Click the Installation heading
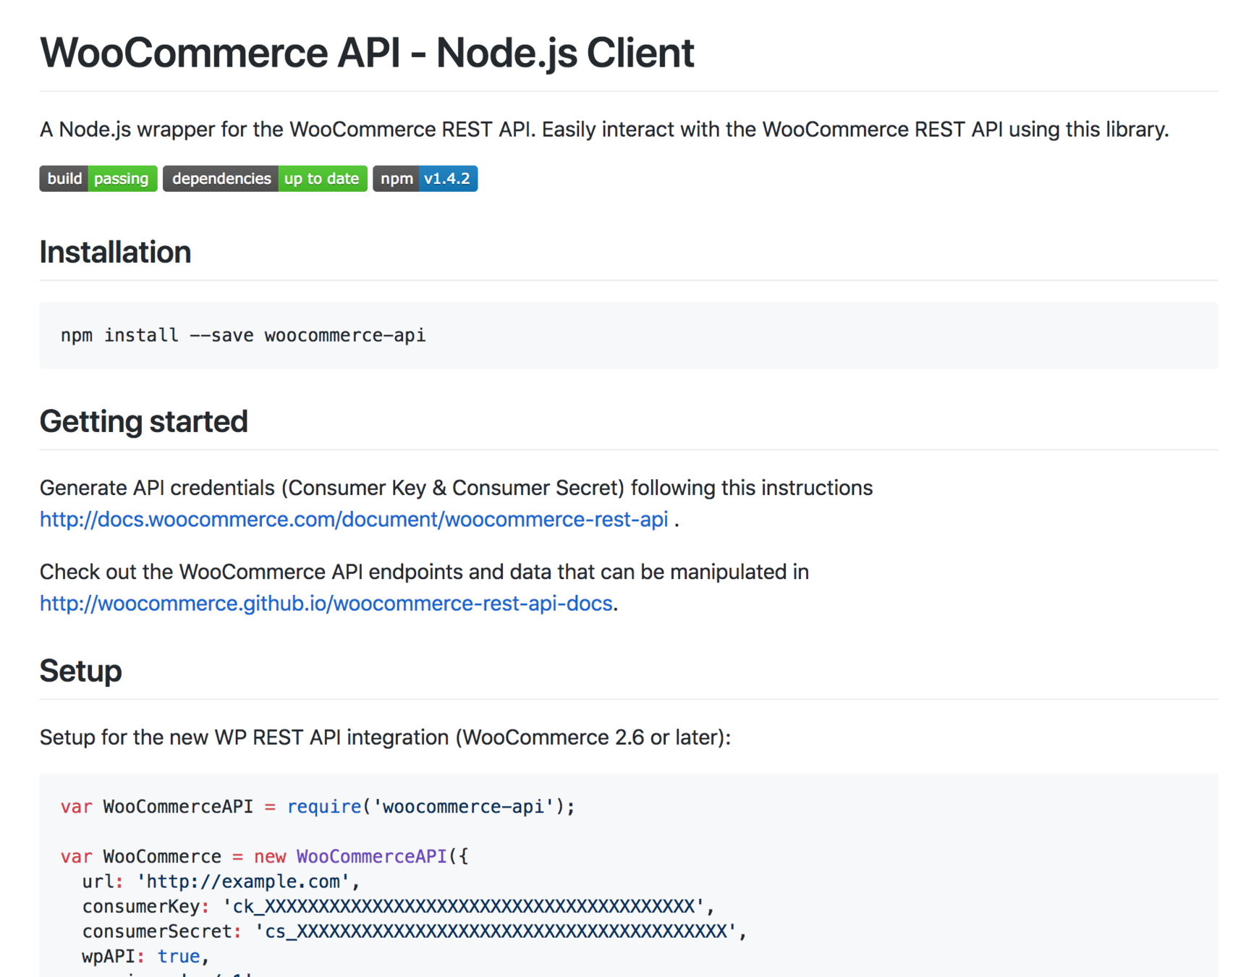 [115, 253]
